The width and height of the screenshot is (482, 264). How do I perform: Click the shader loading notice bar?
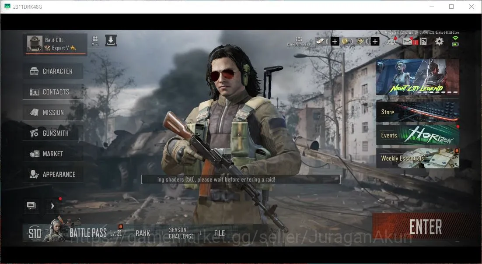click(x=241, y=180)
